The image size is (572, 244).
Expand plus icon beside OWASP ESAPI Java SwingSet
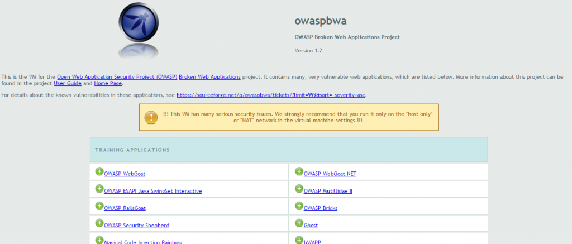tap(99, 189)
